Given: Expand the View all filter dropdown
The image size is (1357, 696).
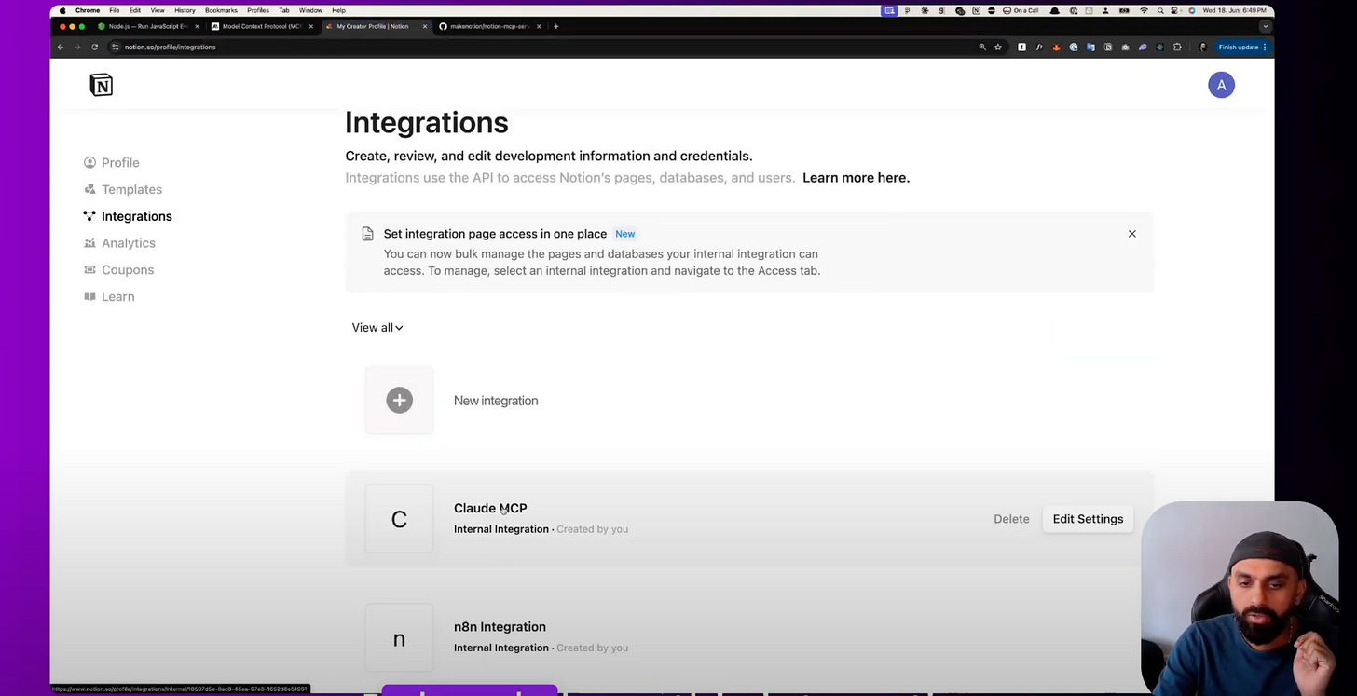Looking at the screenshot, I should (377, 328).
